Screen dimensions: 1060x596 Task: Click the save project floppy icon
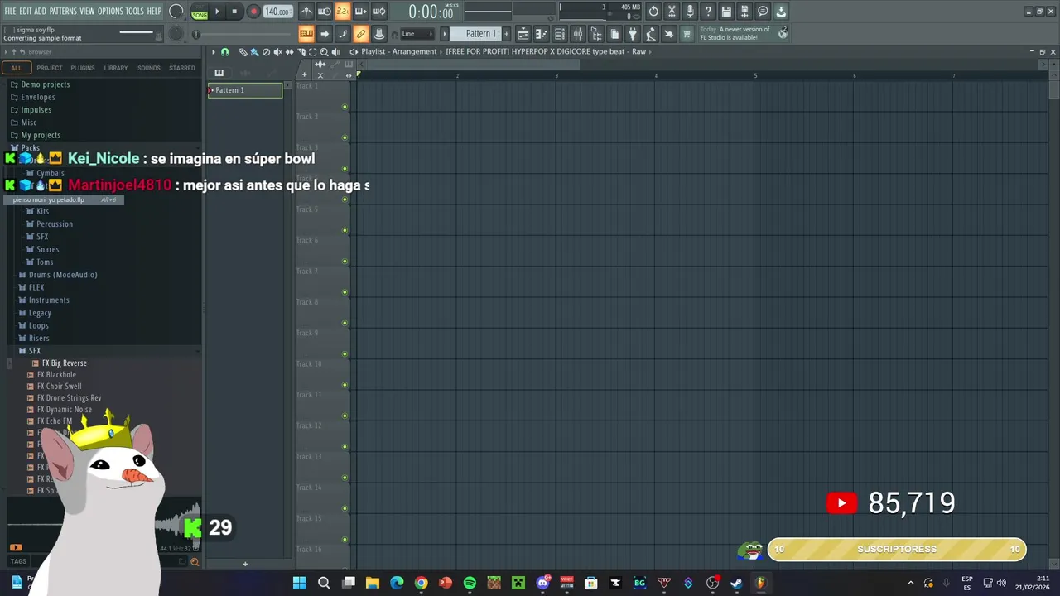[726, 12]
